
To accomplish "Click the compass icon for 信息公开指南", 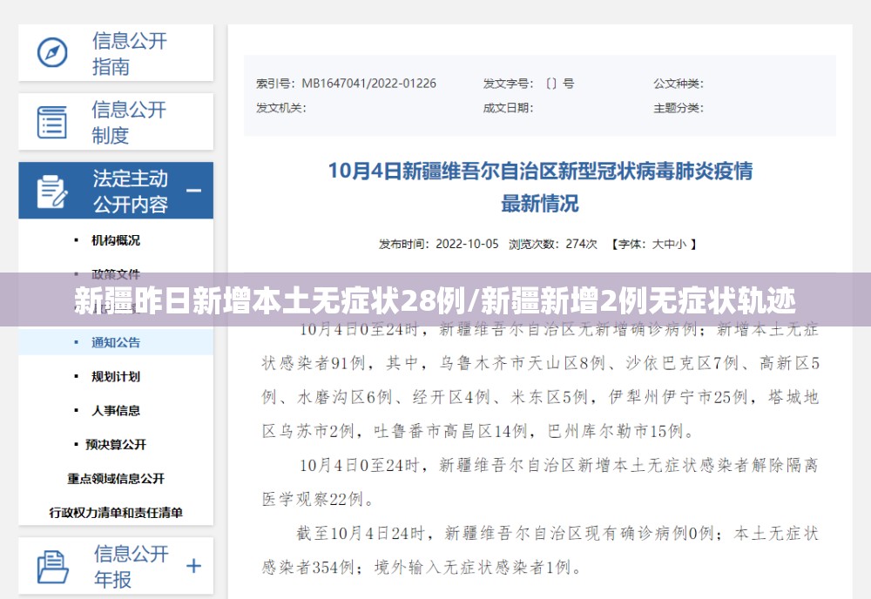I will (52, 53).
